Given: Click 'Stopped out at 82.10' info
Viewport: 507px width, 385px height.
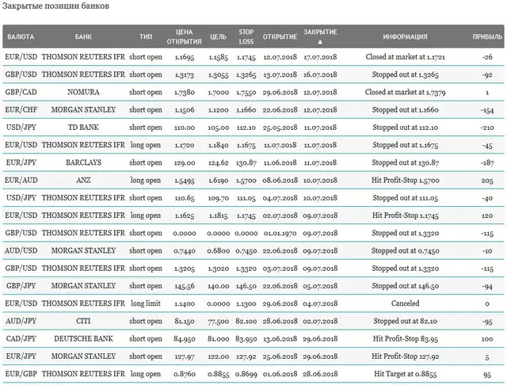Looking at the screenshot, I should pos(406,321).
